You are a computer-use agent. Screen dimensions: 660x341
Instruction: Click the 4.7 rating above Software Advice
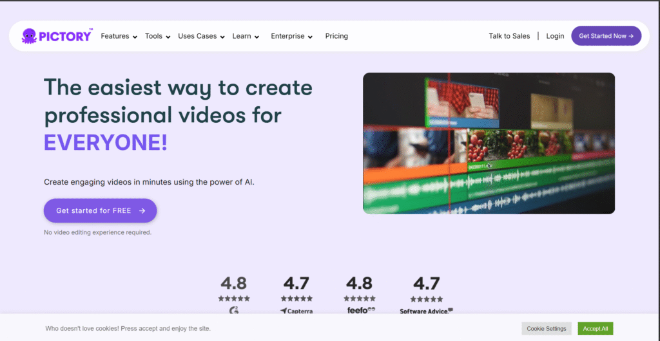(x=427, y=284)
